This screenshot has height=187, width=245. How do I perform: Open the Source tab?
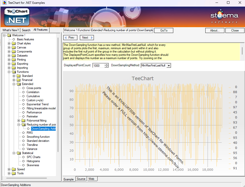(x=81, y=179)
